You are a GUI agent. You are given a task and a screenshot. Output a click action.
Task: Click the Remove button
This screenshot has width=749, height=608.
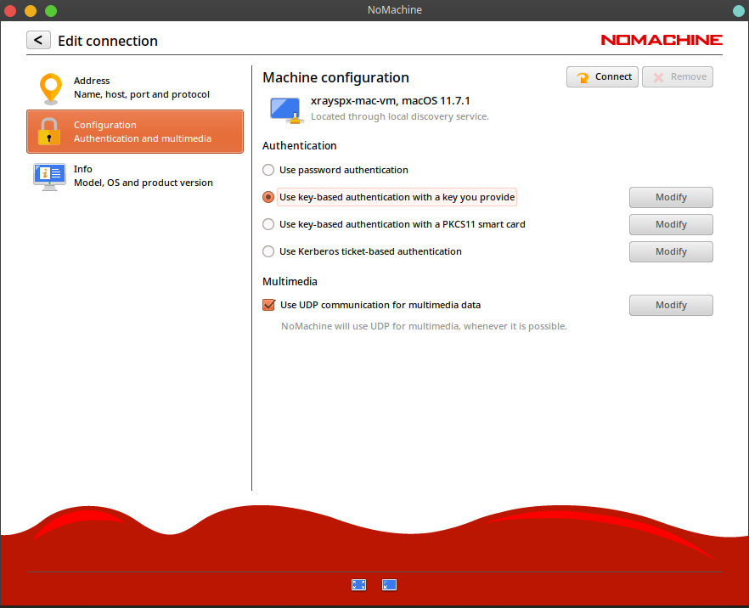tap(678, 77)
